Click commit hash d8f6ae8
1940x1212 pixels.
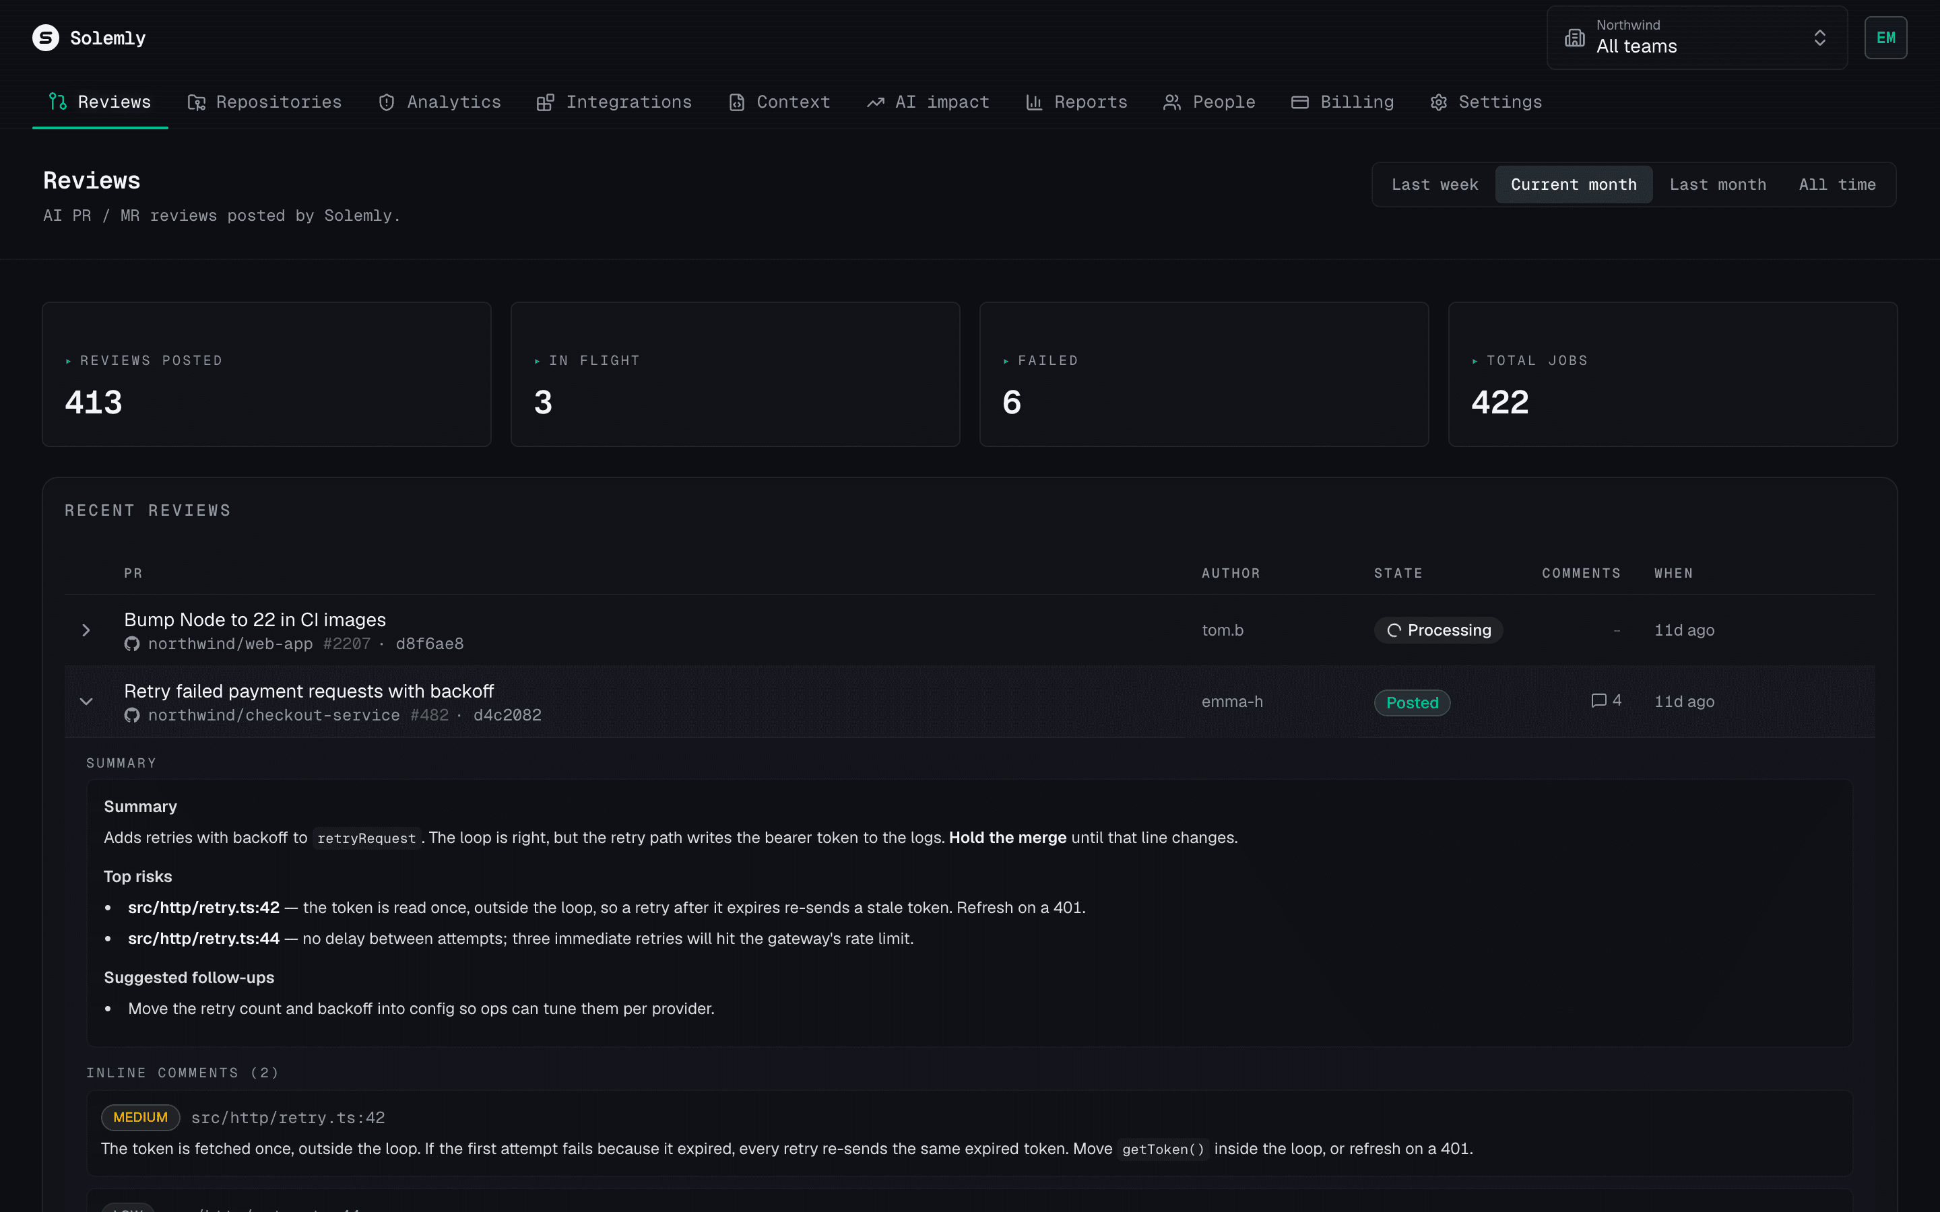[430, 644]
